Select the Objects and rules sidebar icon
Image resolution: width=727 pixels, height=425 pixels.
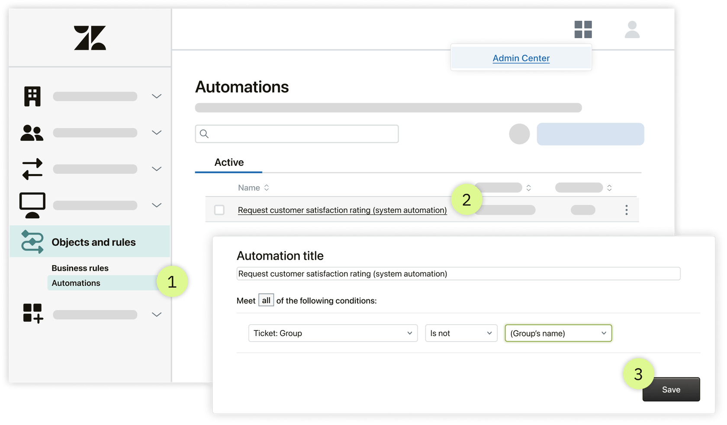[32, 242]
